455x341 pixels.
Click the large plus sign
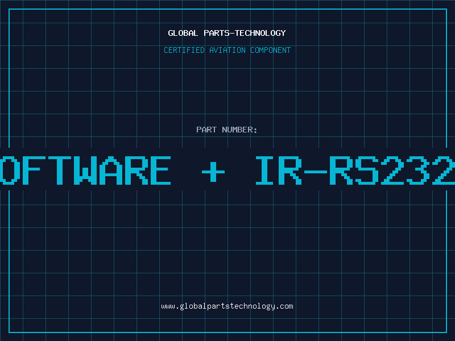213,172
